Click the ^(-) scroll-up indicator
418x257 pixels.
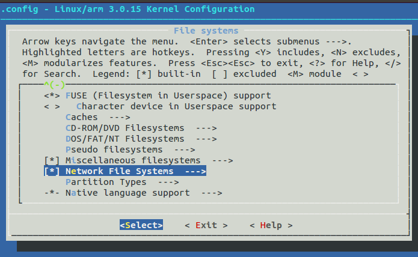click(55, 85)
